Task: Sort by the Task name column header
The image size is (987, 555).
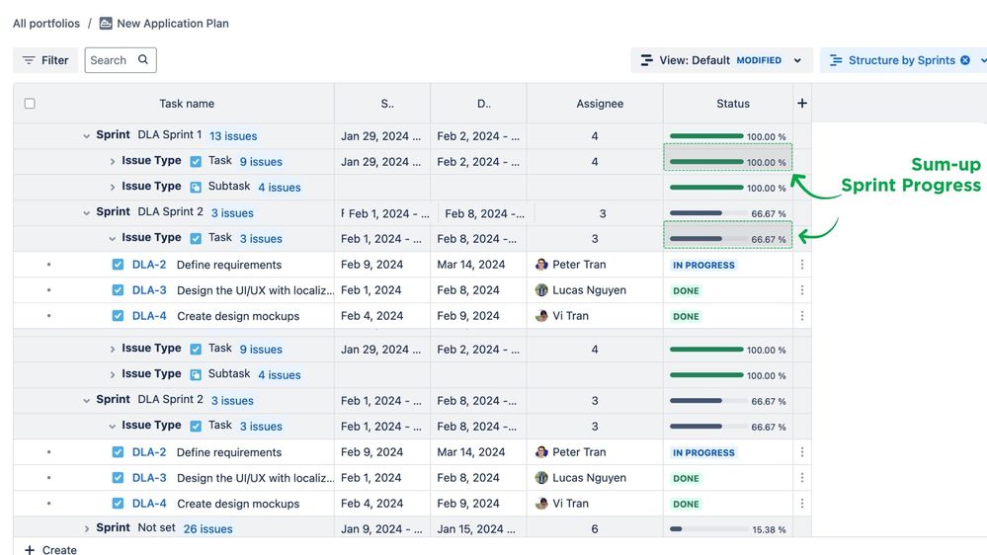Action: [x=187, y=104]
